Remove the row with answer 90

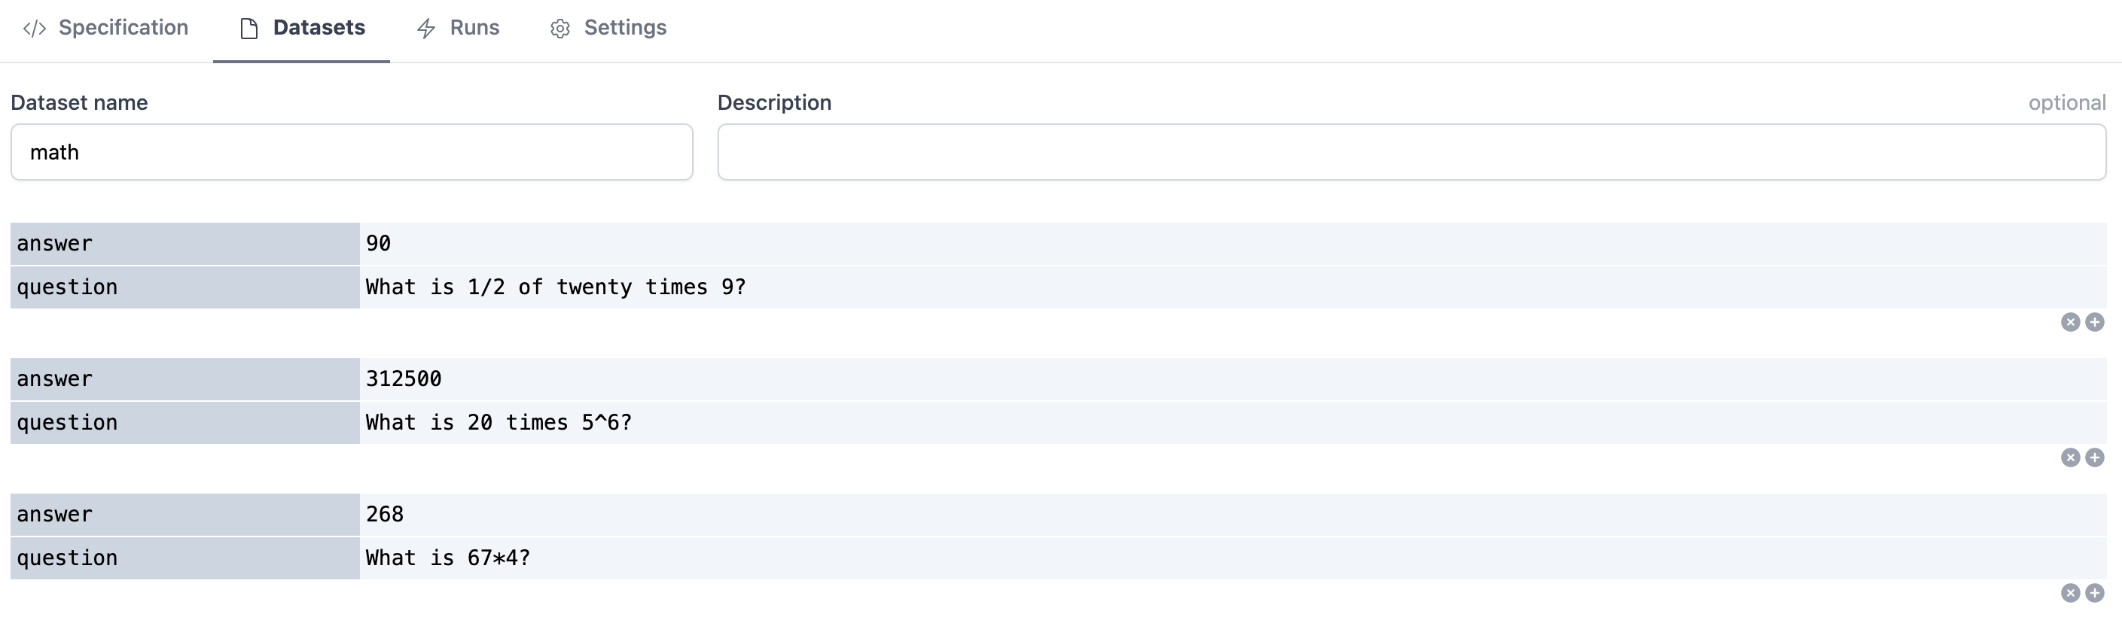(x=2070, y=323)
